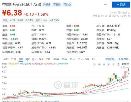
Task: Shift chart right with the right chevron
Action: coord(114,64)
